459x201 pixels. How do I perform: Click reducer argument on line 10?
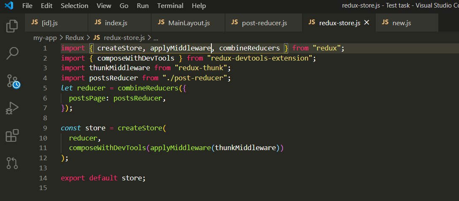[x=83, y=138]
